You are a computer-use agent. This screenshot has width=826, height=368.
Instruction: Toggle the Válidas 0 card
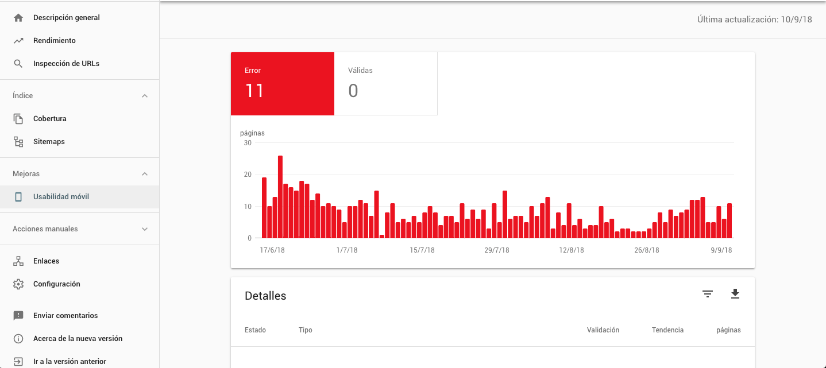click(x=386, y=84)
